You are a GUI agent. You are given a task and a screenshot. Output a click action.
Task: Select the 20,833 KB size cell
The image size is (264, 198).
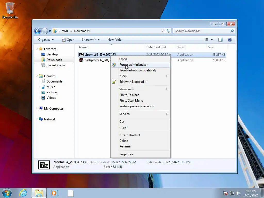(219, 60)
